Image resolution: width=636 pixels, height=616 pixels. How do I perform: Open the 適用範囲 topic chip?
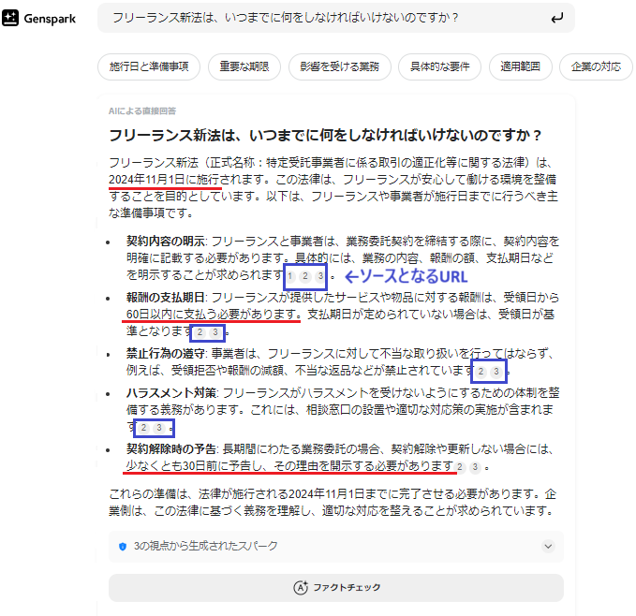(520, 67)
